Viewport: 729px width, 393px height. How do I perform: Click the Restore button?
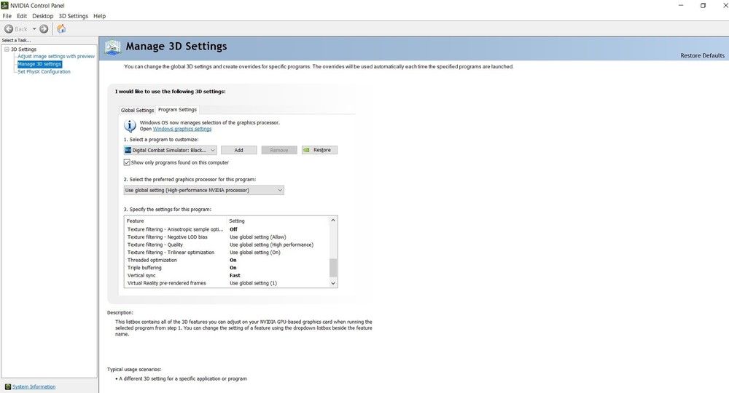319,151
